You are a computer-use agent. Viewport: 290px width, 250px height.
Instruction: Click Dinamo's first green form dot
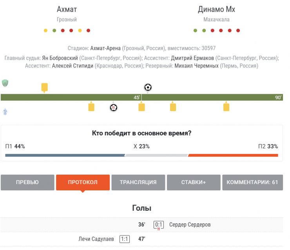pyautogui.click(x=195, y=30)
